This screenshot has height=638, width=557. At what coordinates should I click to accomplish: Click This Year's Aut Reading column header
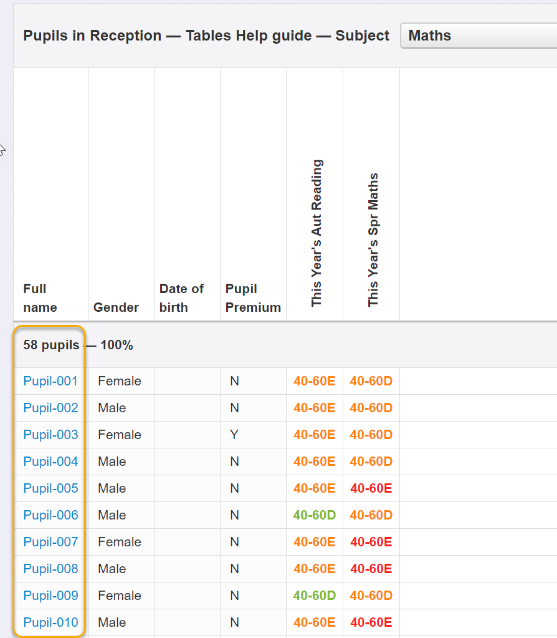click(x=317, y=233)
